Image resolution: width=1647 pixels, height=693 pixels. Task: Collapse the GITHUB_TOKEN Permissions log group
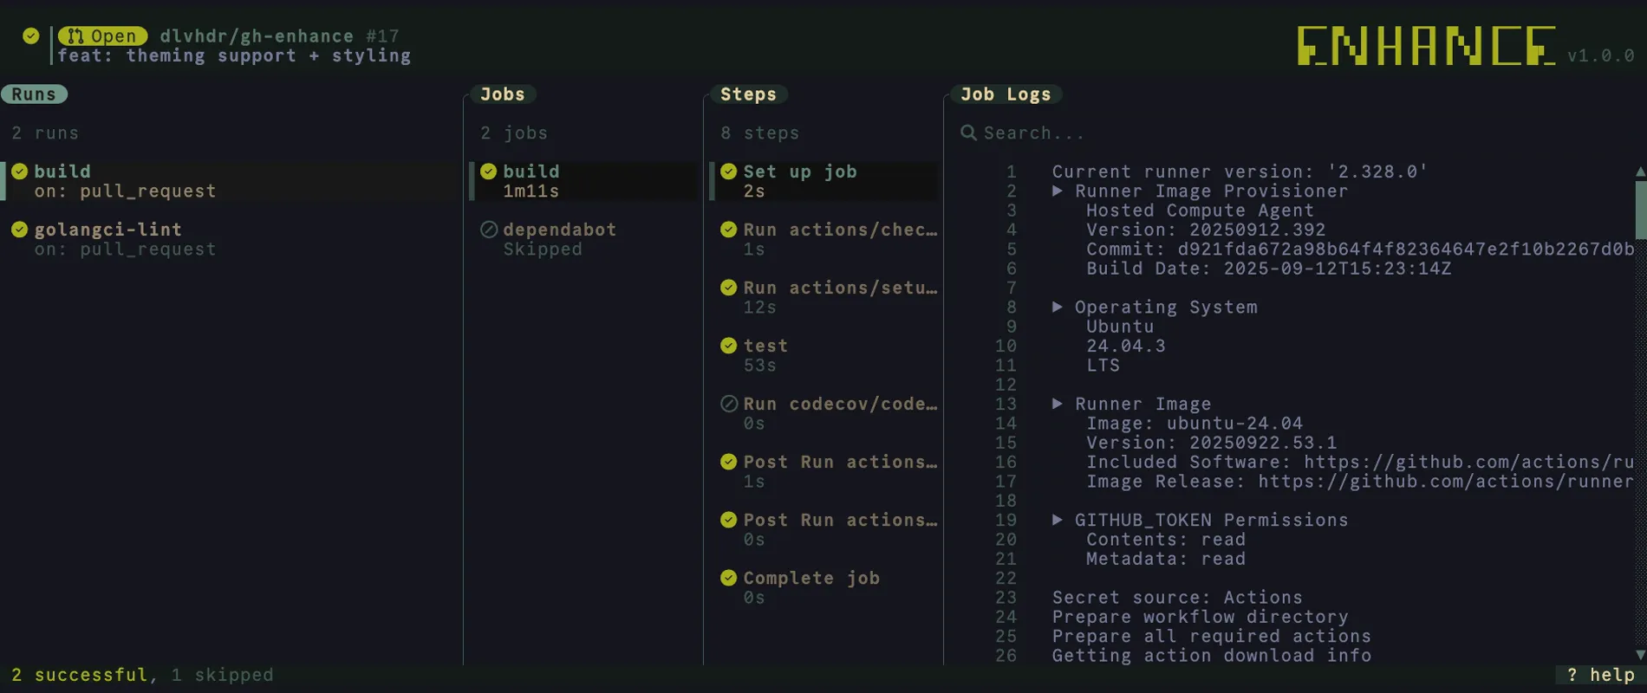(1058, 520)
